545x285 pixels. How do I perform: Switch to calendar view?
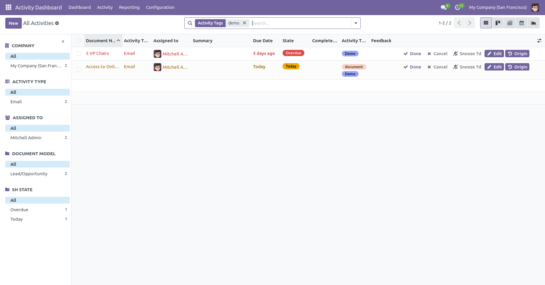coord(522,23)
